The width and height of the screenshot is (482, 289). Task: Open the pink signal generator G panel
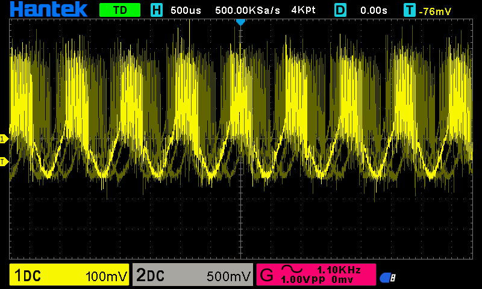pos(316,275)
